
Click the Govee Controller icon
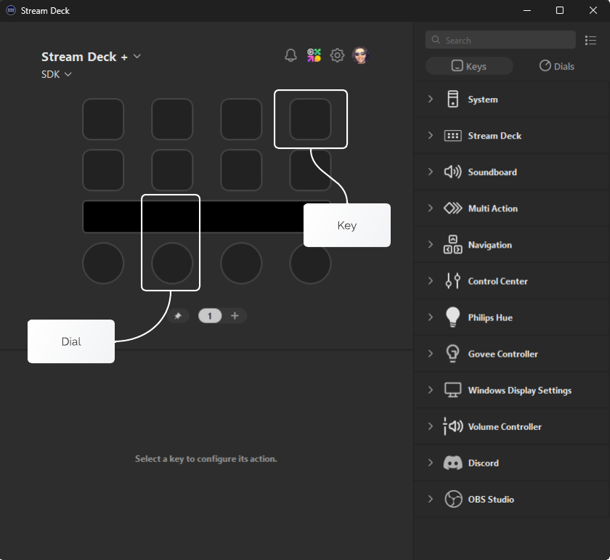tap(453, 354)
